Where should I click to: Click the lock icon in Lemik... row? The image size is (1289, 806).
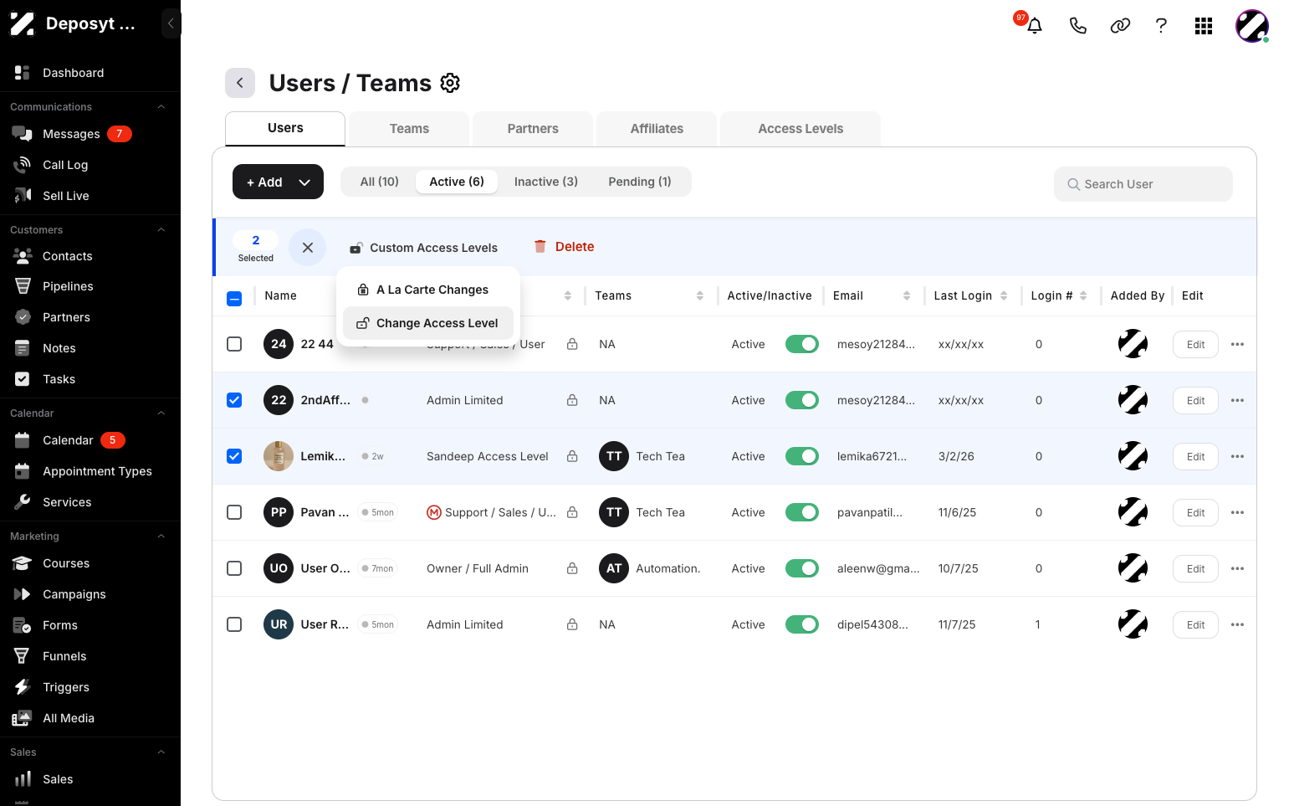click(x=572, y=456)
